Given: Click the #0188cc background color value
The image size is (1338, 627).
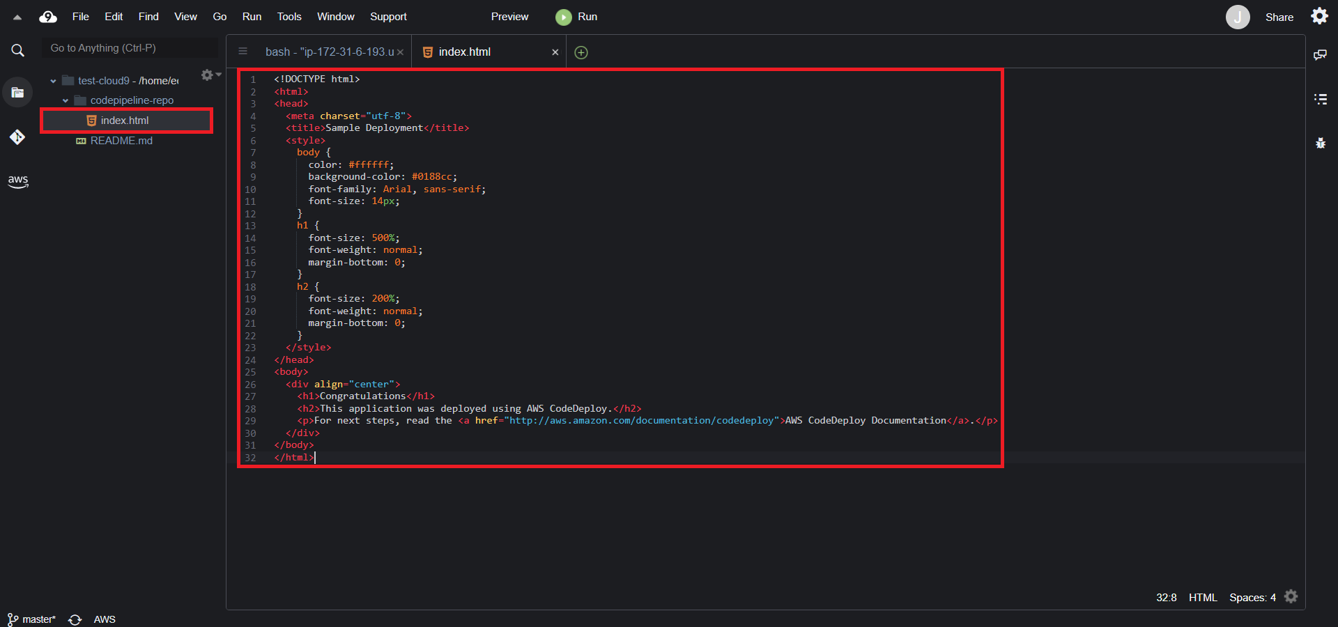Looking at the screenshot, I should (431, 177).
